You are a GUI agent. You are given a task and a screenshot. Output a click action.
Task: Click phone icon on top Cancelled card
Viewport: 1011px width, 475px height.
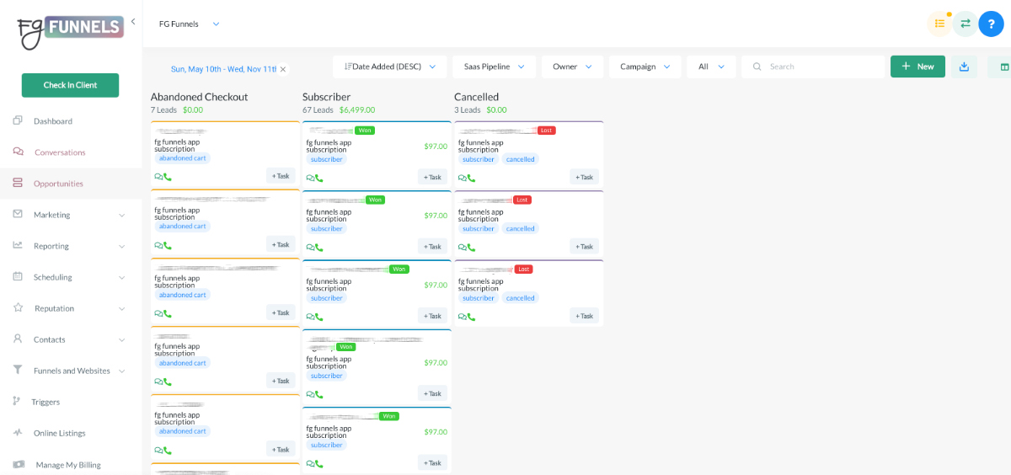(x=470, y=178)
